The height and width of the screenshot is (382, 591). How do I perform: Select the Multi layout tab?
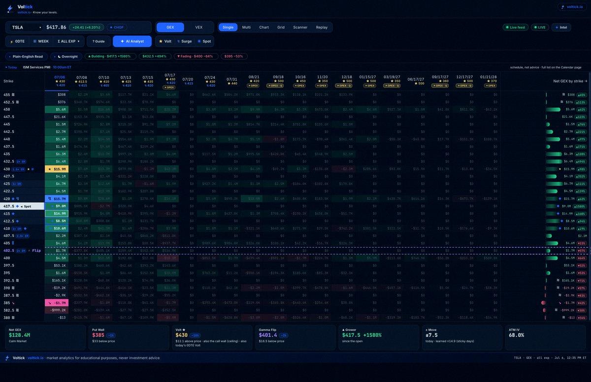pos(246,28)
